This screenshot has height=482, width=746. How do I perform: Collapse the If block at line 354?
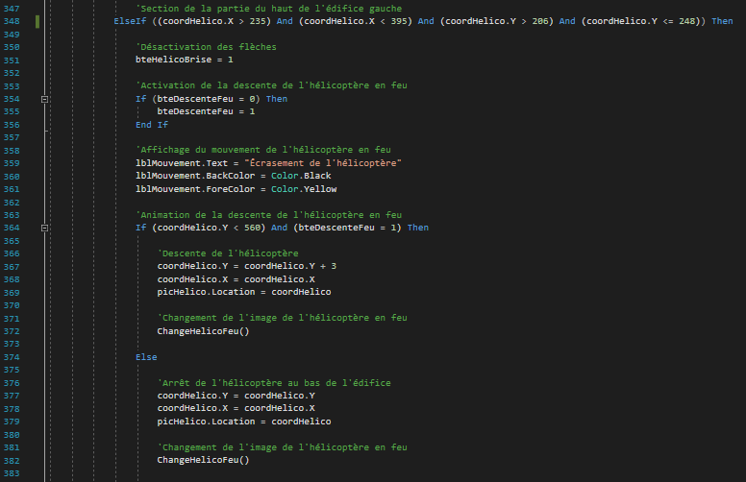pyautogui.click(x=44, y=99)
